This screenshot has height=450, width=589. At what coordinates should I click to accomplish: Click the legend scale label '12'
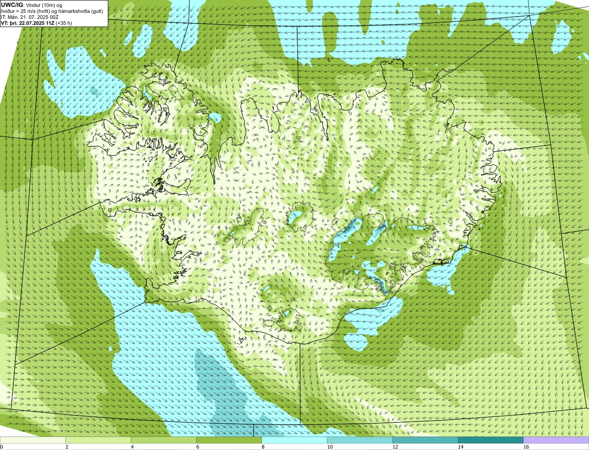click(x=395, y=447)
